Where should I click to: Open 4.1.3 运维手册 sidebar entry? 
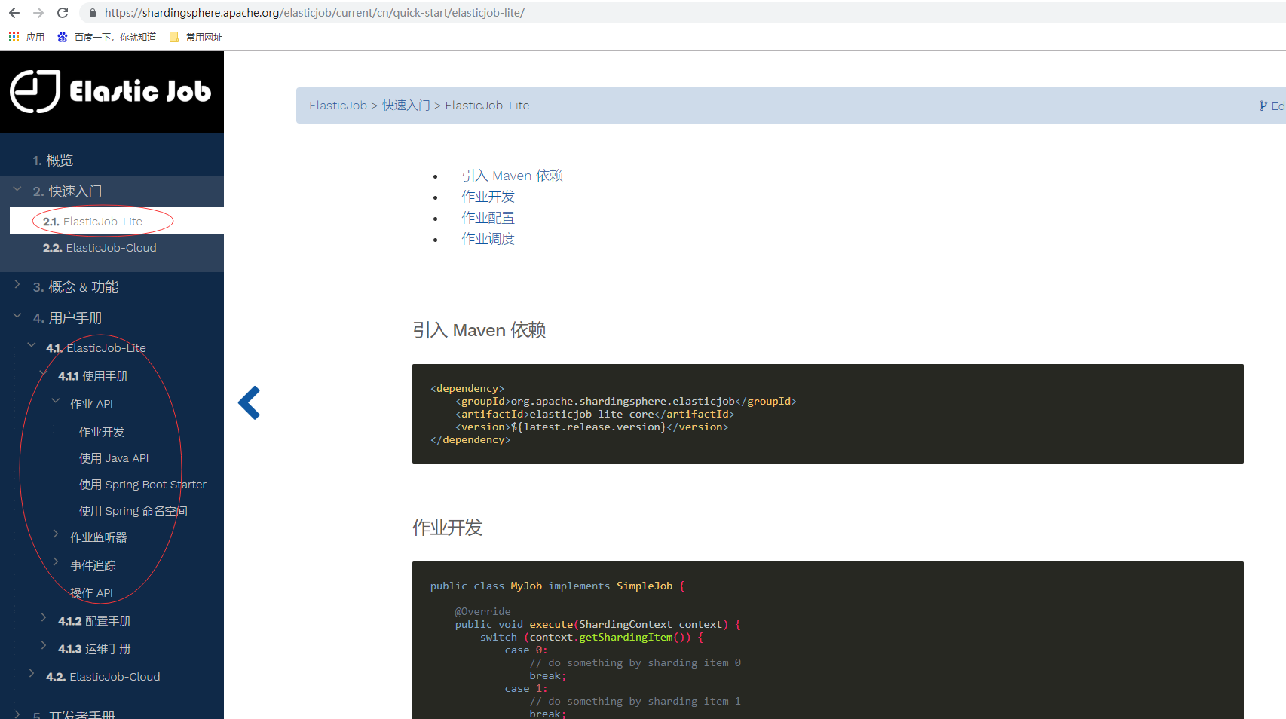[x=94, y=649]
